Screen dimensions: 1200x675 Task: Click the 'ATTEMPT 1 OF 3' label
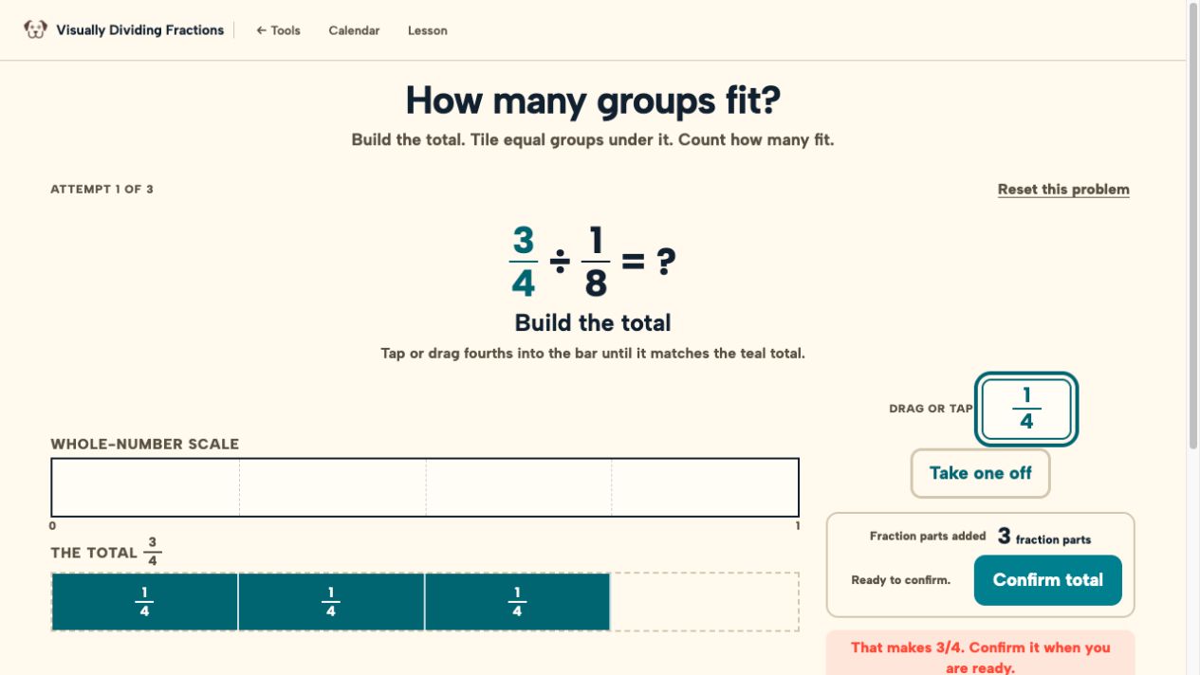click(x=102, y=190)
